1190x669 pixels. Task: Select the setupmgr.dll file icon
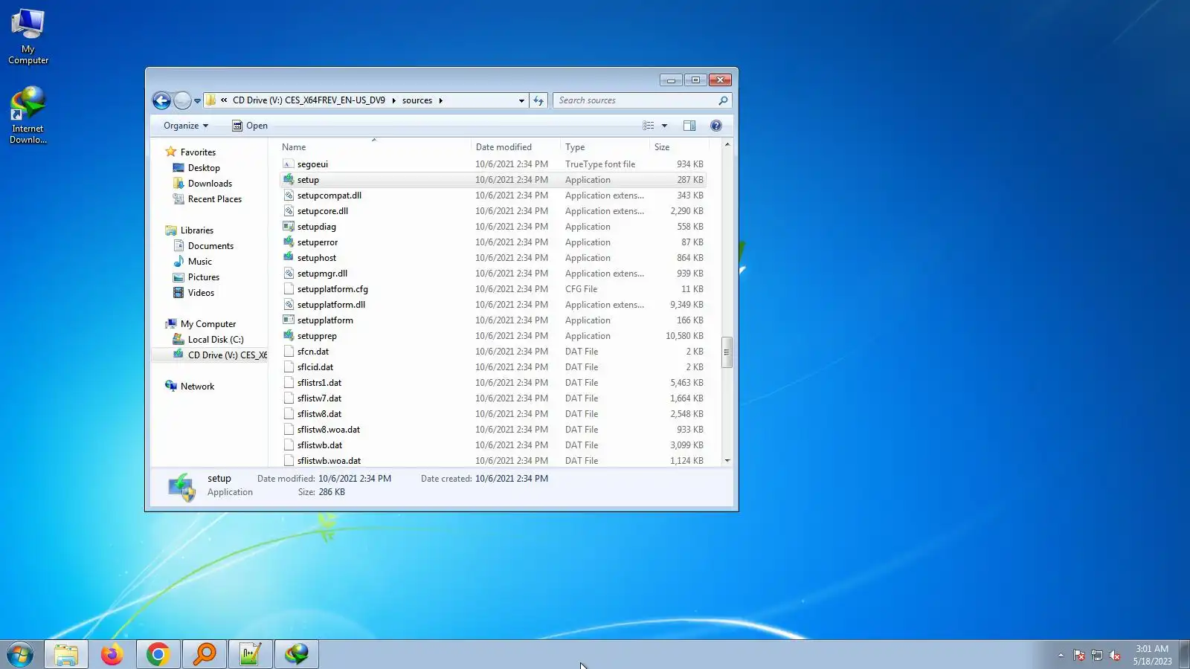click(x=289, y=274)
